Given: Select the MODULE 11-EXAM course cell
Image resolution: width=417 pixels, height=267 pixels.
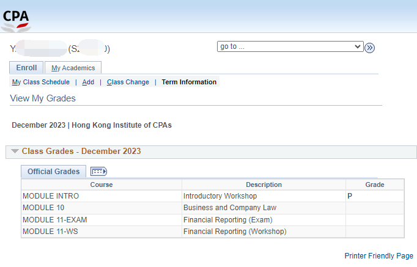Looking at the screenshot, I should pyautogui.click(x=101, y=220).
